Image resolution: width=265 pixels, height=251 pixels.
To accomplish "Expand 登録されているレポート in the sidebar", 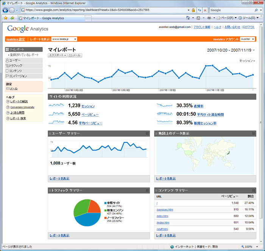I will (x=23, y=55).
